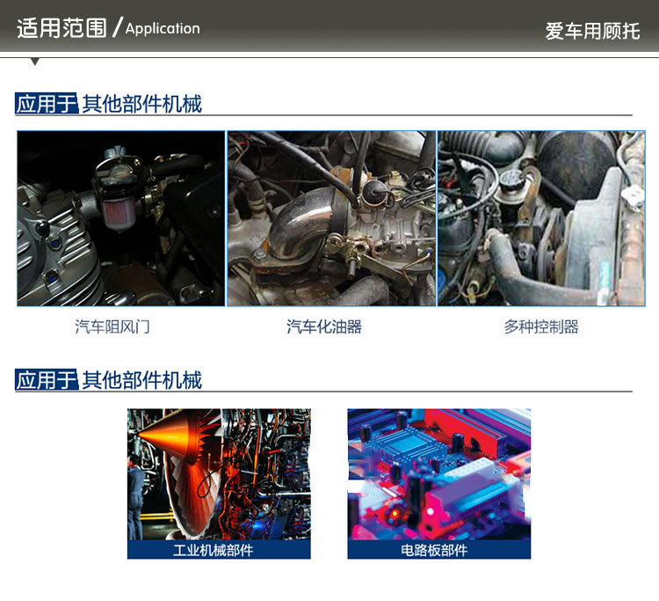659x601 pixels.
Task: Open the 工业机械部件 turbine image
Action: 219,474
